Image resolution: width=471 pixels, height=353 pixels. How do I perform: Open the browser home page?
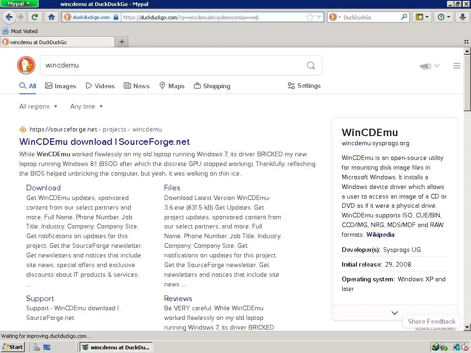(52, 17)
